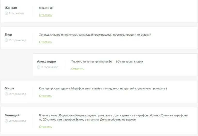Click the author name Жансая
Screen dimensions: 198x136
11,8
